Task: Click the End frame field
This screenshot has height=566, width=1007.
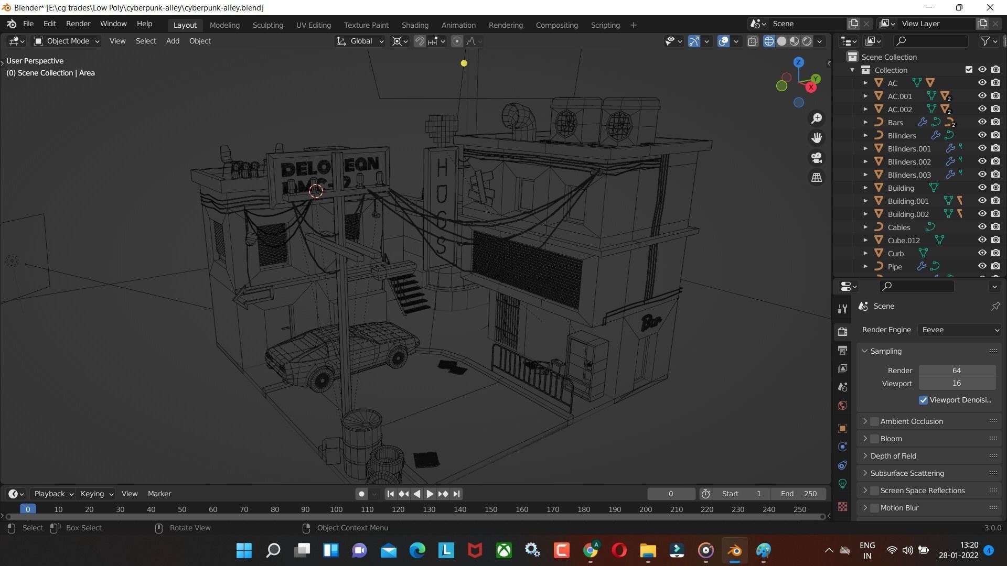Action: [798, 494]
